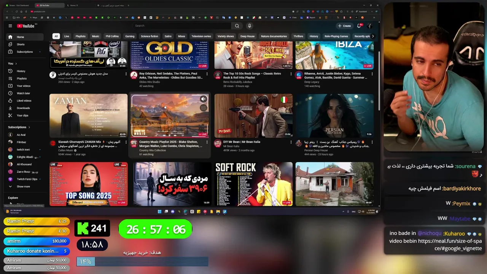
Task: Open Your clips in the sidebar
Action: pos(25,115)
